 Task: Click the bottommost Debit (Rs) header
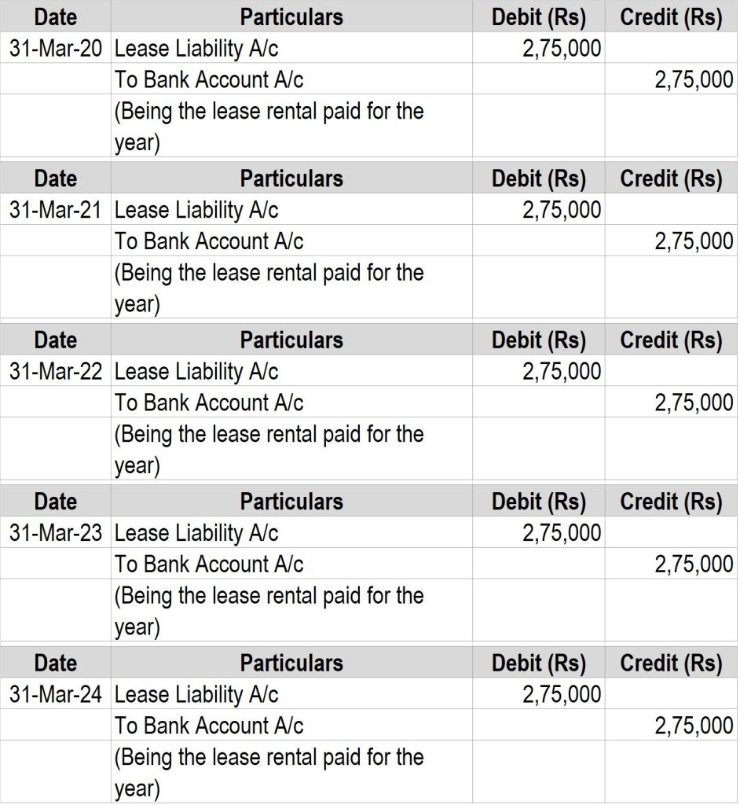point(538,663)
